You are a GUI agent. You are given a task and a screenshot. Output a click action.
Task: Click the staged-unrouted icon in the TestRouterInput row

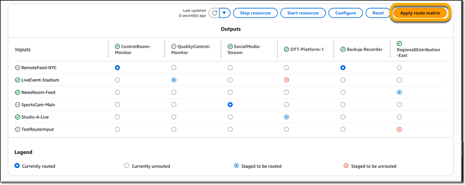(x=399, y=129)
